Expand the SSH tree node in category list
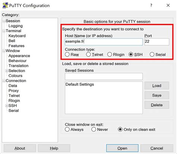Viewport: 177px width, 154px height. point(7,106)
